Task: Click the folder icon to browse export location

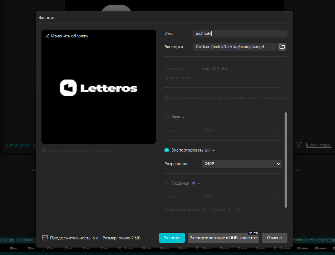Action: coord(282,47)
